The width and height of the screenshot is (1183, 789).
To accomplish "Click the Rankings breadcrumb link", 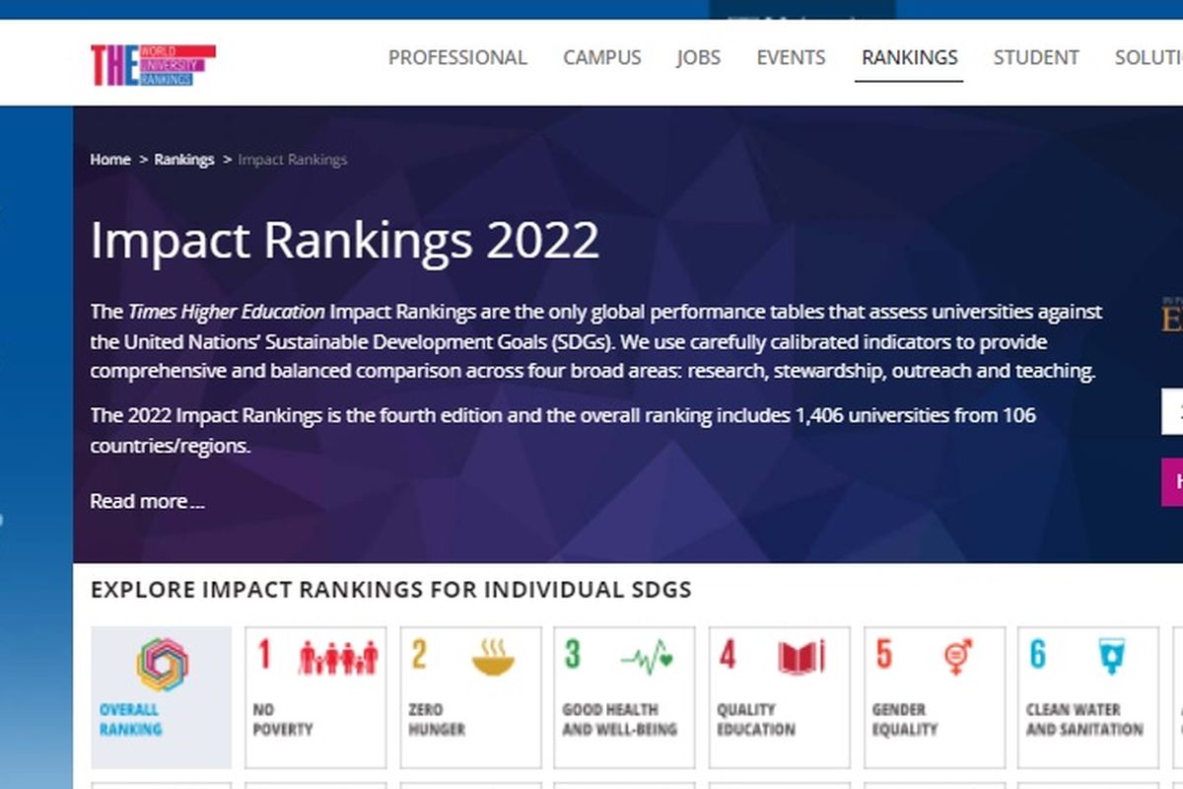I will point(184,160).
